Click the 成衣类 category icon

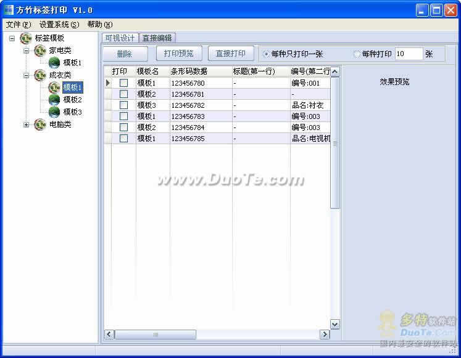[40, 75]
